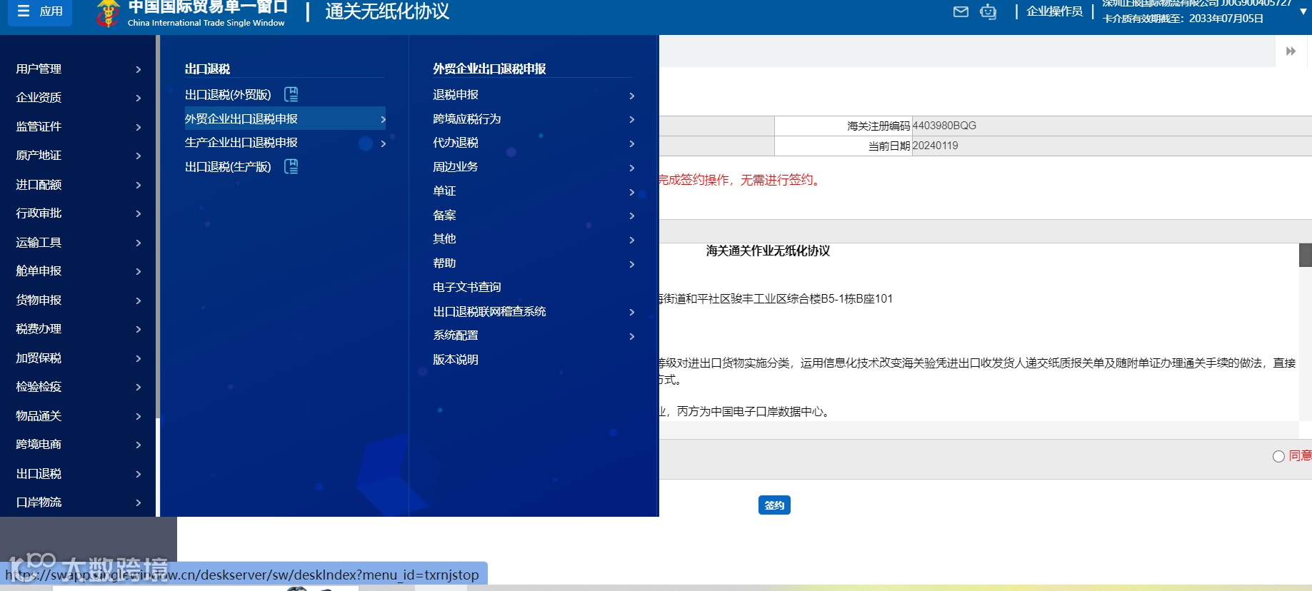Open the account dropdown arrow in header

[1303, 11]
